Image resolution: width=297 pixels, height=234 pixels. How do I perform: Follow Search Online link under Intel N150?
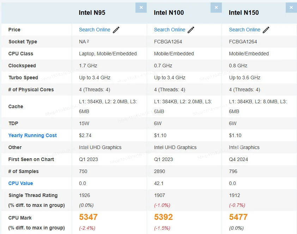tap(244, 30)
